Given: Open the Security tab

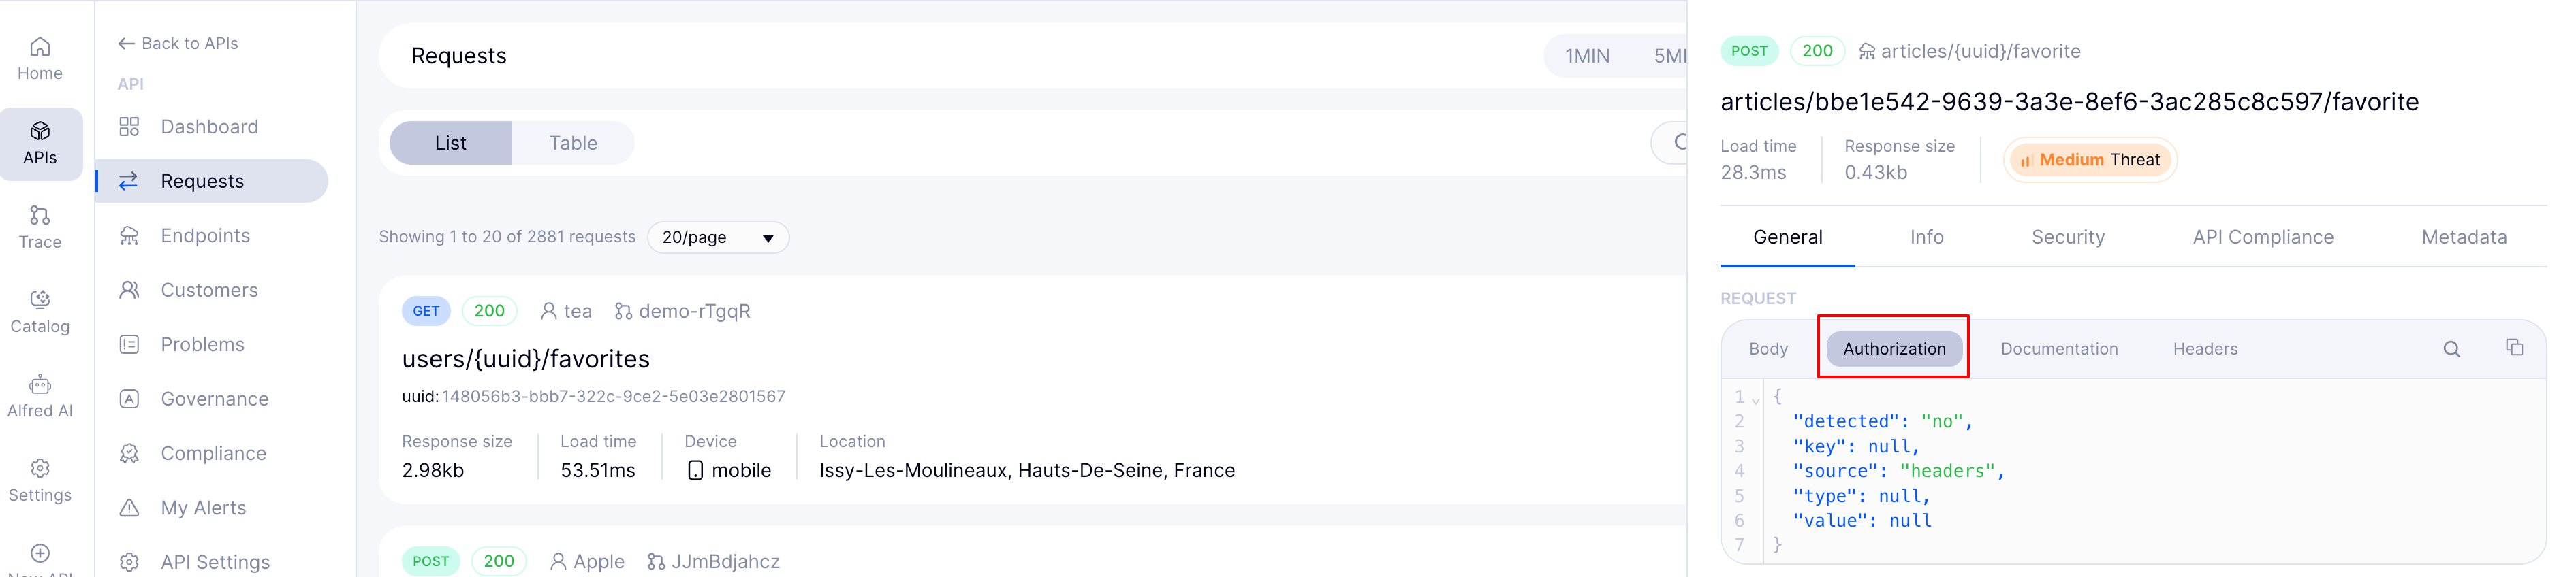Looking at the screenshot, I should [2067, 237].
